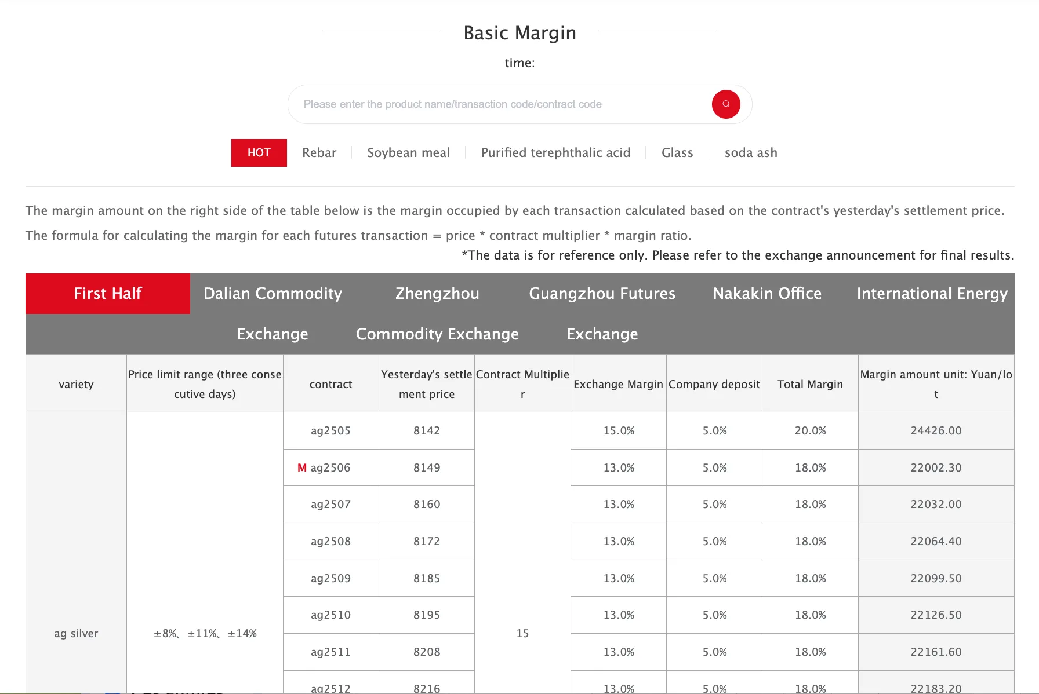Click margin amount 22161.60
Screen dimensions: 1039x694
point(936,652)
